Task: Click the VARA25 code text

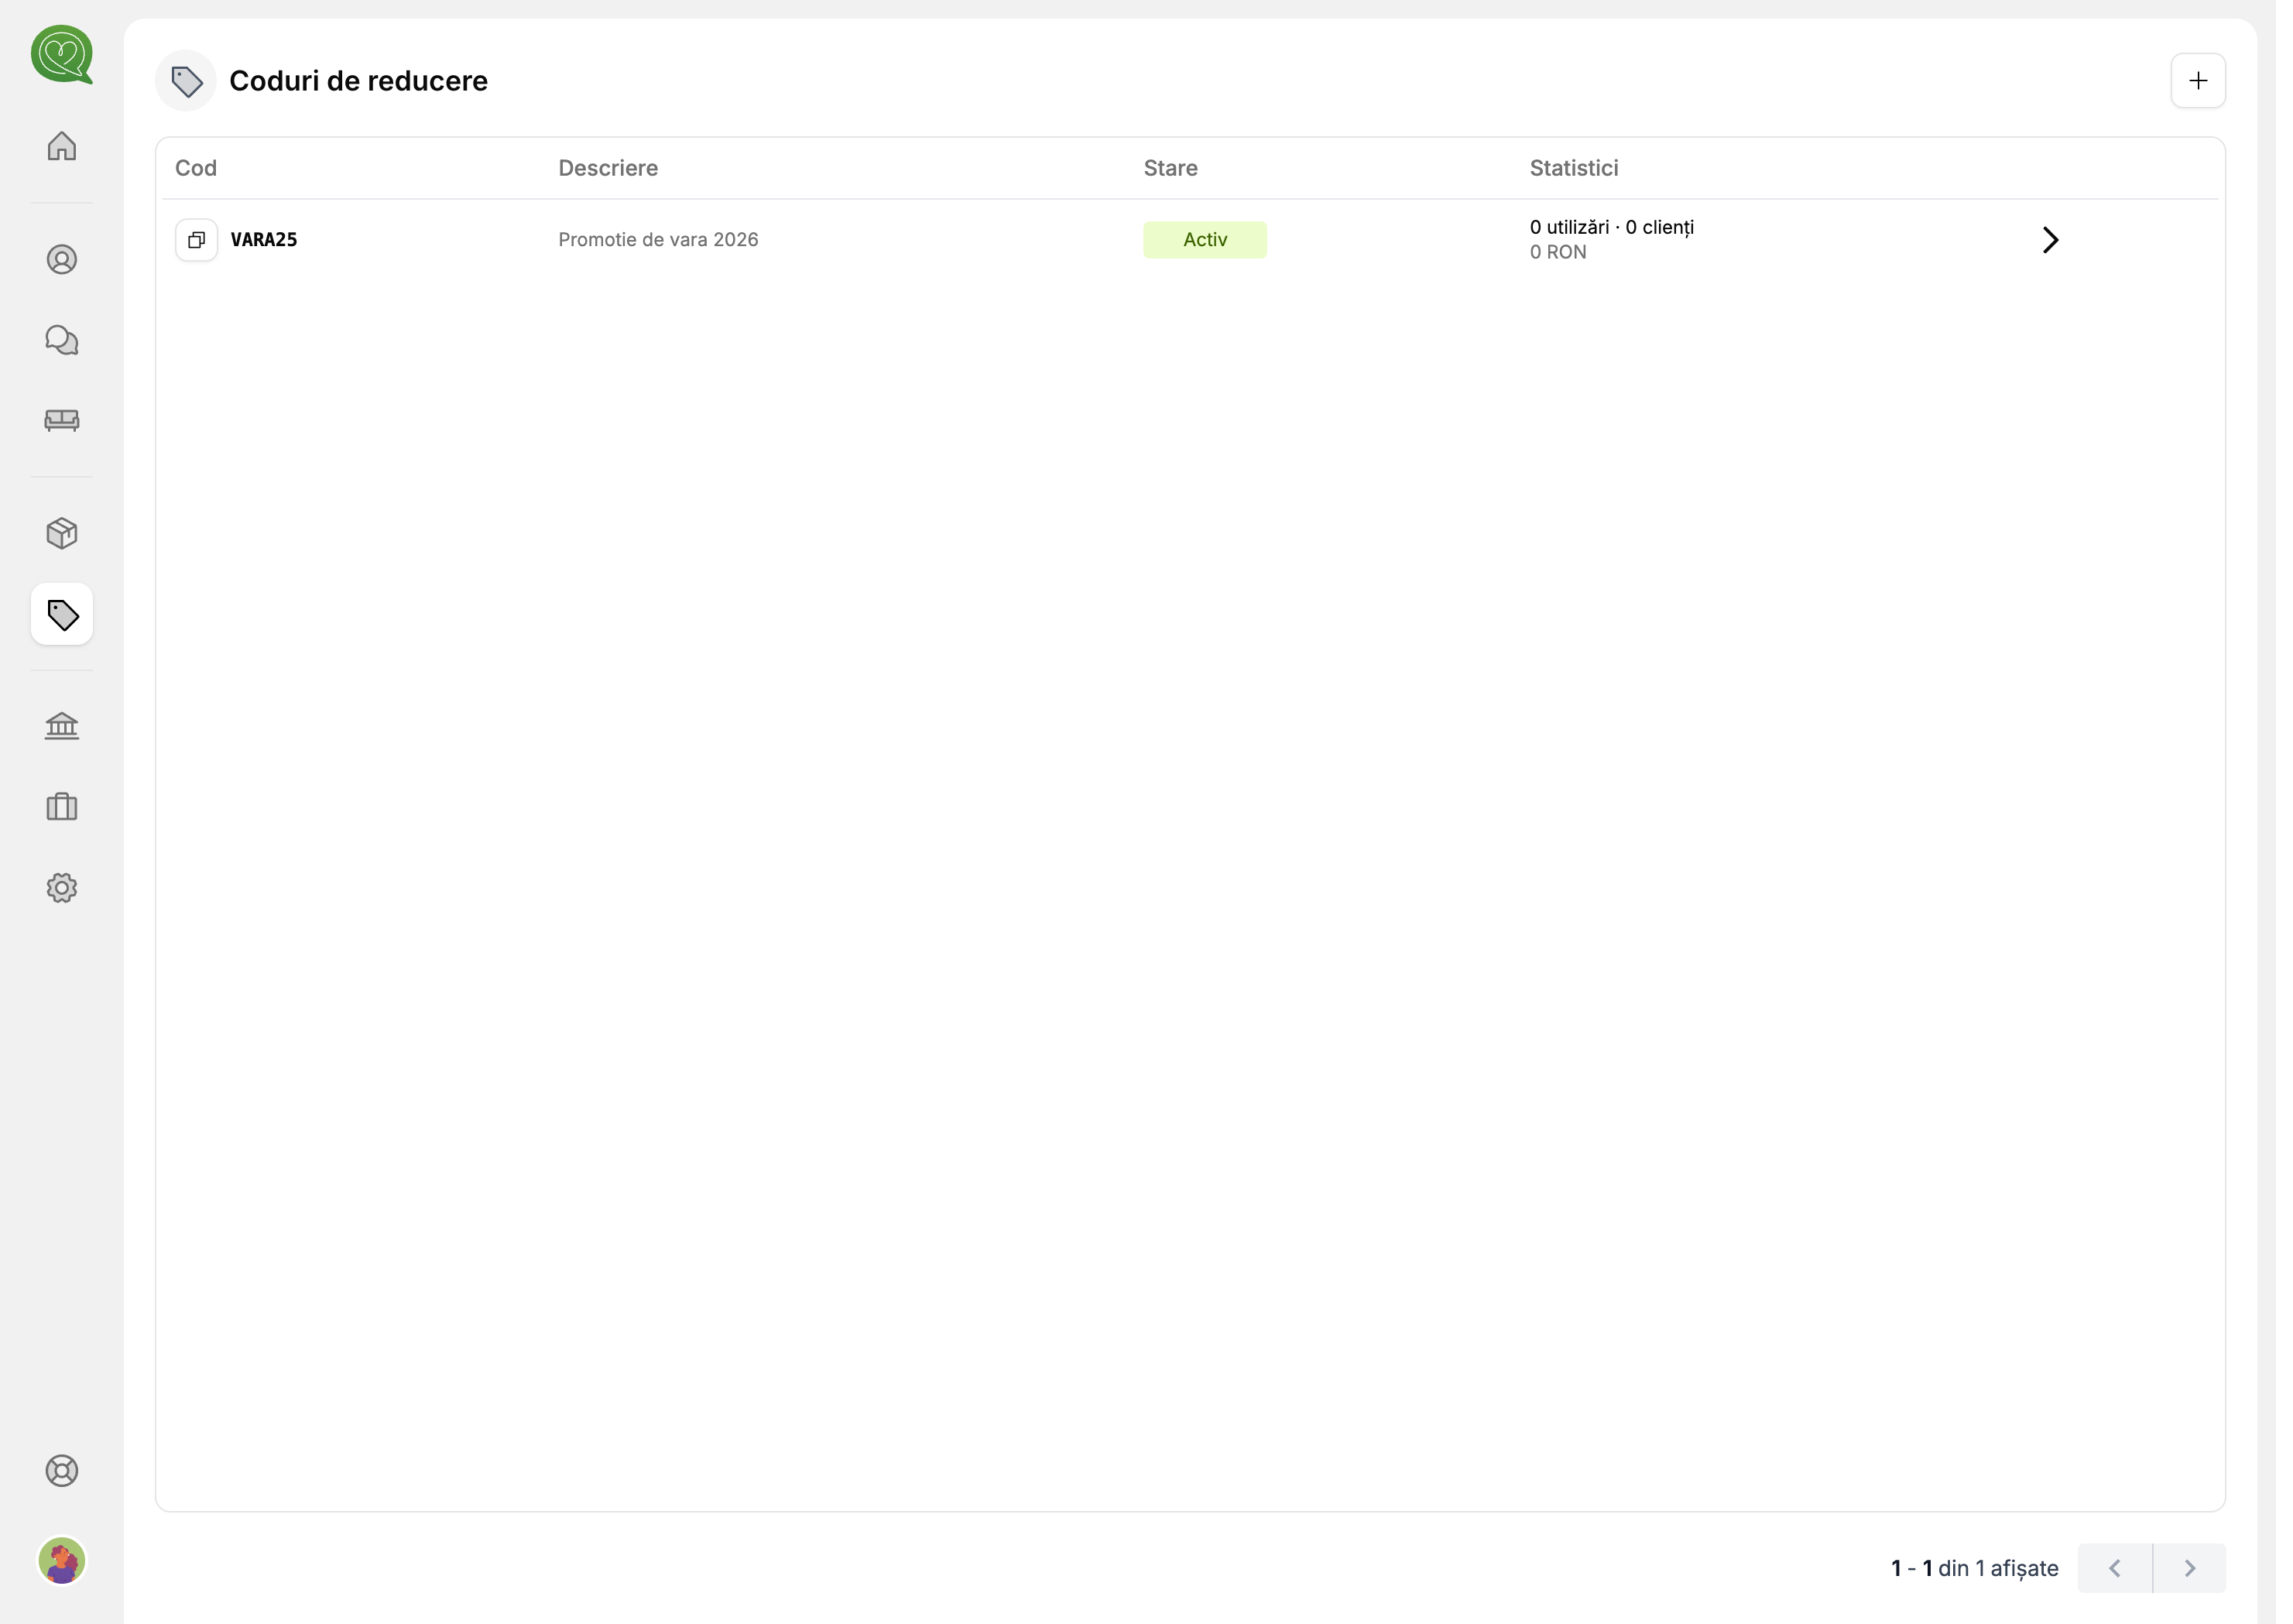Action: tap(264, 240)
